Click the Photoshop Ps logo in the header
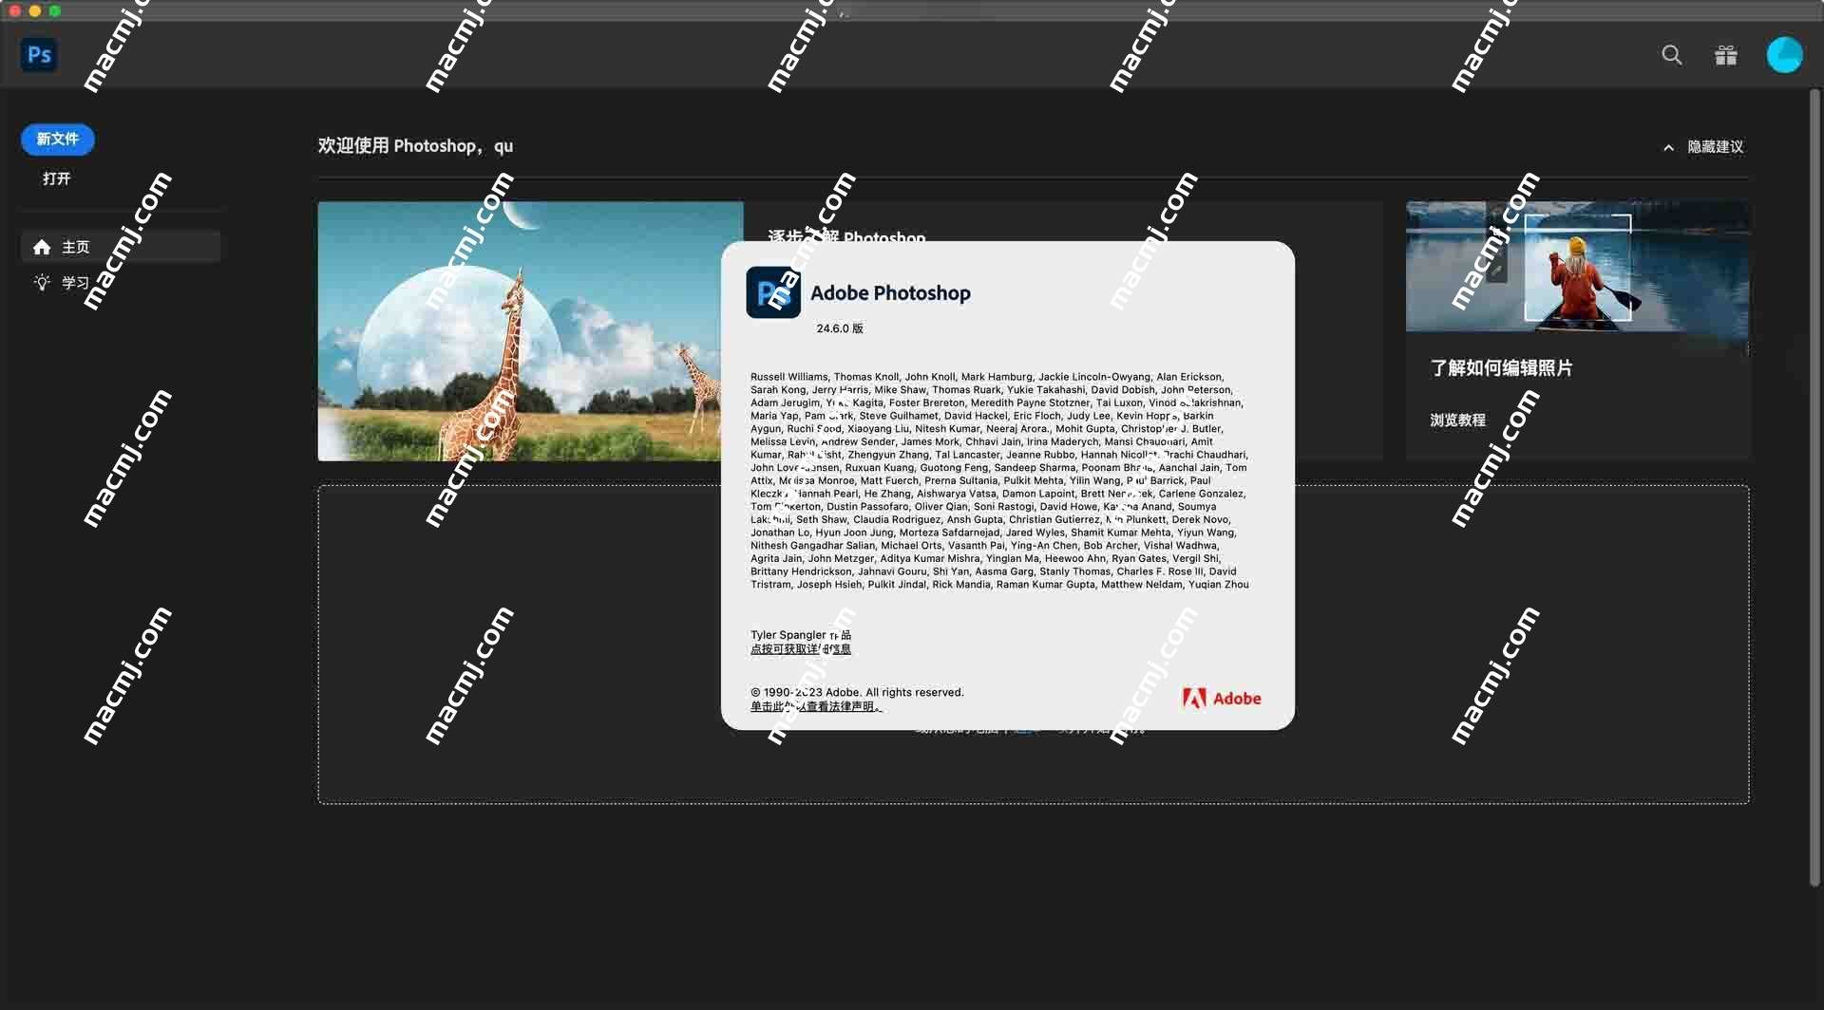Screen dimensions: 1824x1010 [x=39, y=55]
